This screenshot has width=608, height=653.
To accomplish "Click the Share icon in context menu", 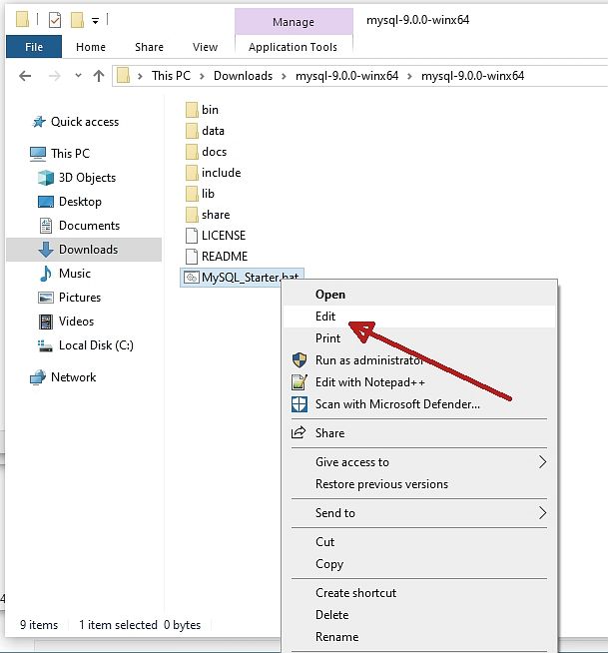I will point(299,432).
